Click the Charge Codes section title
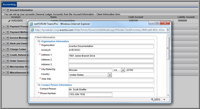Viewport: 200px width, 109px height. [x=18, y=49]
